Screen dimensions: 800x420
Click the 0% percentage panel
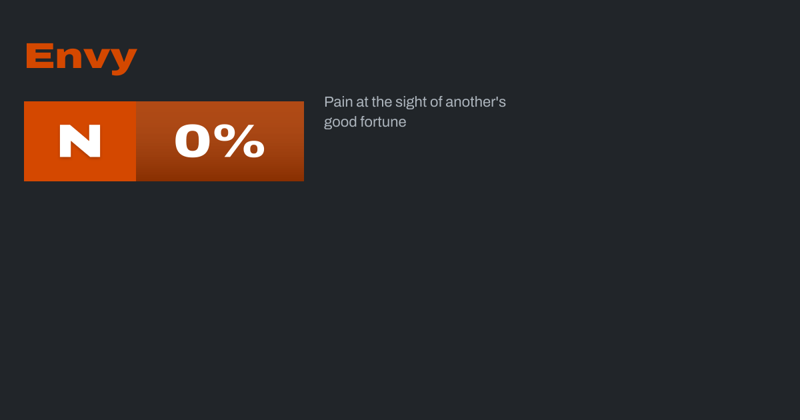click(220, 141)
